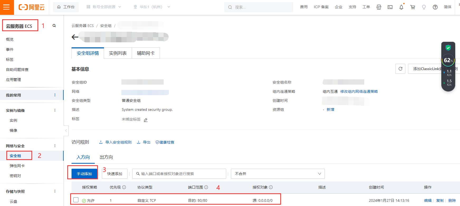Open the 工作台 workbench button
Viewport: 460px width, 206px height.
[x=66, y=7]
